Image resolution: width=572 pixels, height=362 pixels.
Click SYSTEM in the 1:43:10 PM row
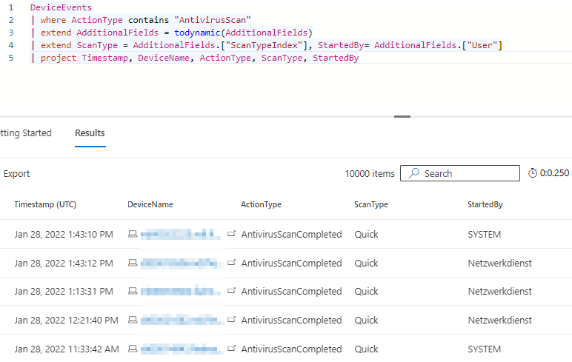pyautogui.click(x=484, y=234)
